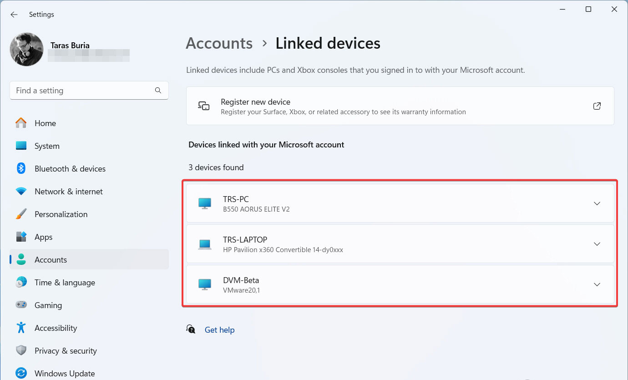The image size is (628, 380).
Task: Select the Apps category
Action: click(44, 237)
